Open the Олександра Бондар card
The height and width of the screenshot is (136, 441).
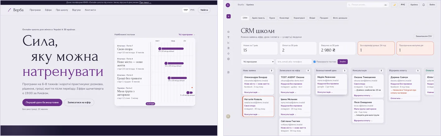(258, 84)
